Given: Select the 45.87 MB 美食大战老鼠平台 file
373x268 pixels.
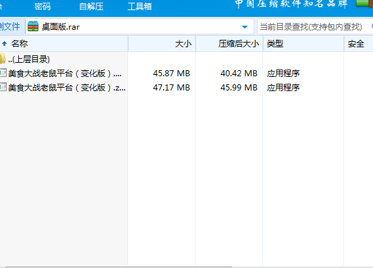Looking at the screenshot, I should pos(64,74).
